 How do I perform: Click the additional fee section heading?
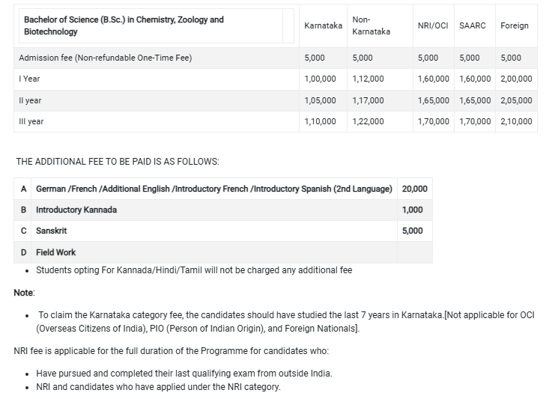pos(118,162)
